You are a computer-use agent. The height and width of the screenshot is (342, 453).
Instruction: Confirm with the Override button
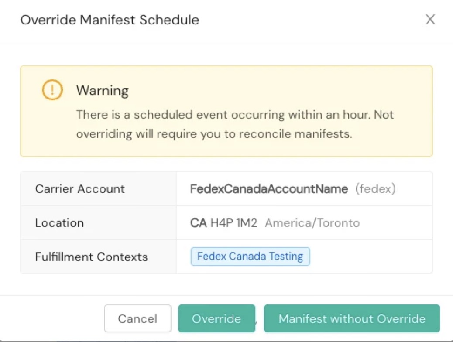pyautogui.click(x=216, y=318)
